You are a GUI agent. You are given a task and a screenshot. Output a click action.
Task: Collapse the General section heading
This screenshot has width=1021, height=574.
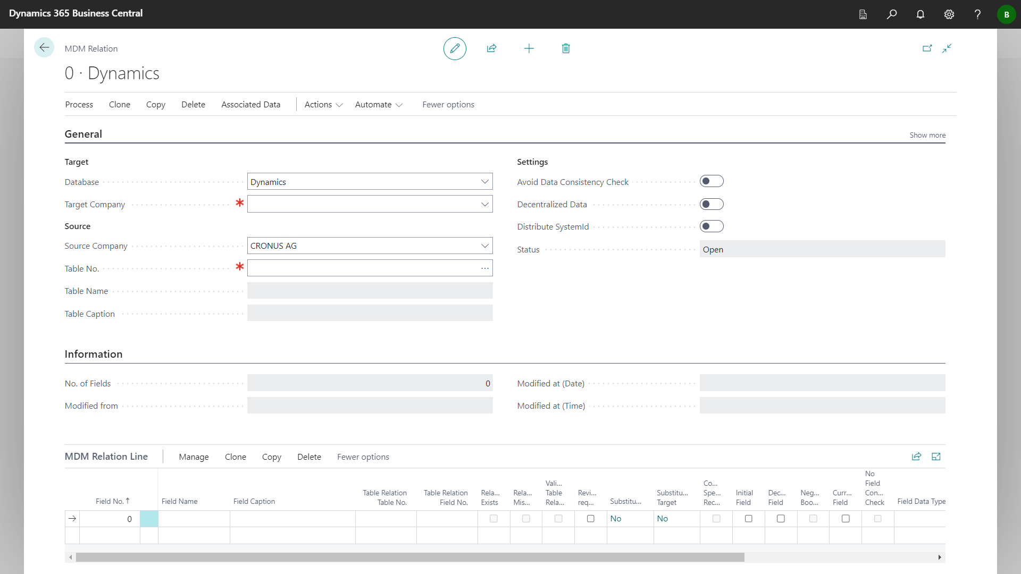83,134
